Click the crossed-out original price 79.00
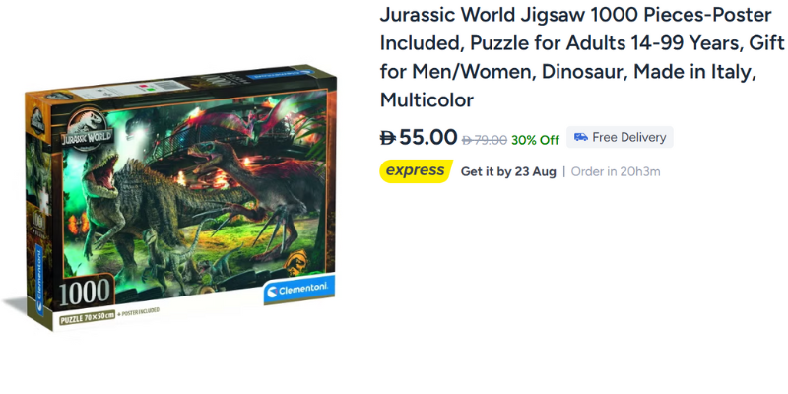788x394 pixels. 484,139
